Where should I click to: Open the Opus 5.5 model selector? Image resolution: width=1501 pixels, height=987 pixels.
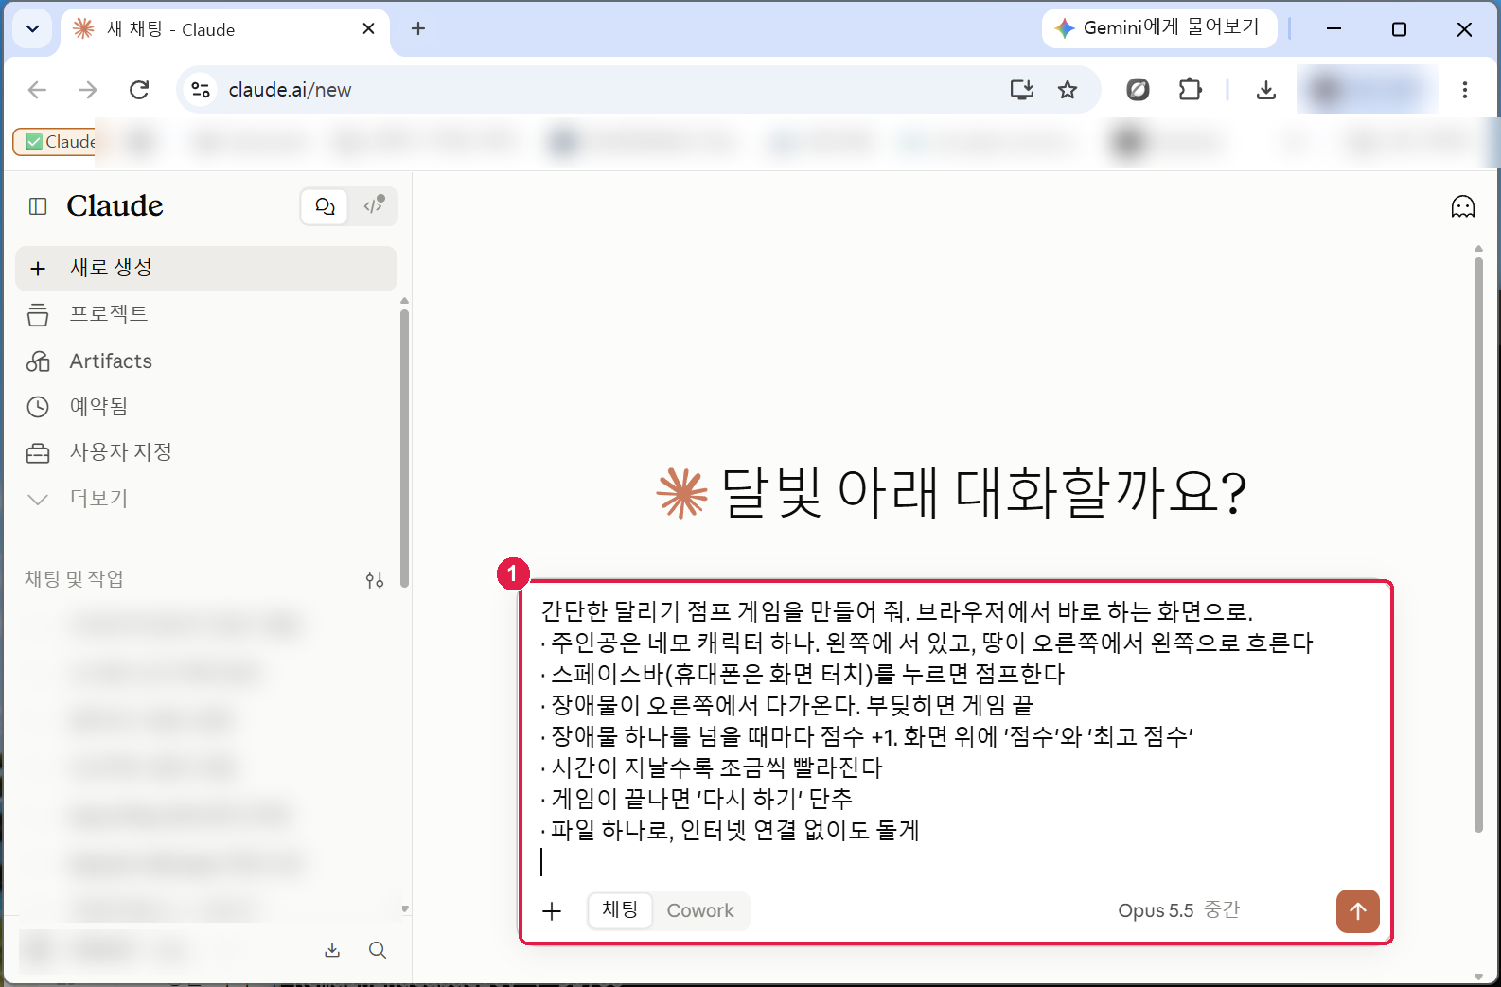[1179, 910]
